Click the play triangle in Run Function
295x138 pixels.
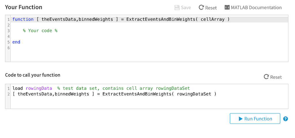tap(241, 119)
